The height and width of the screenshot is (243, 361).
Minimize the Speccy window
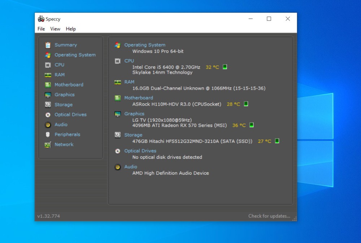tap(251, 19)
